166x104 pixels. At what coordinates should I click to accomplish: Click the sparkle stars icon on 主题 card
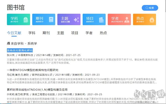click(x=76, y=20)
